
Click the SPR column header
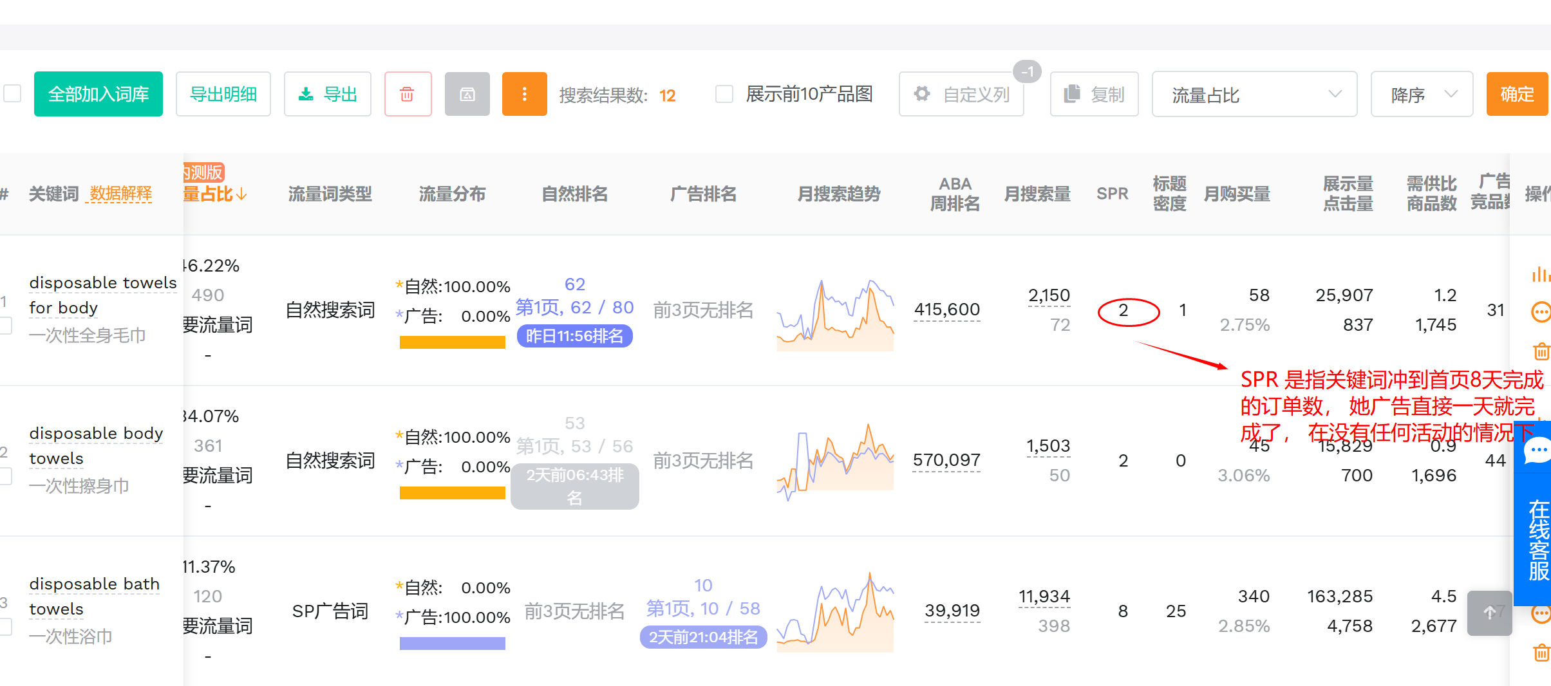pyautogui.click(x=1112, y=194)
